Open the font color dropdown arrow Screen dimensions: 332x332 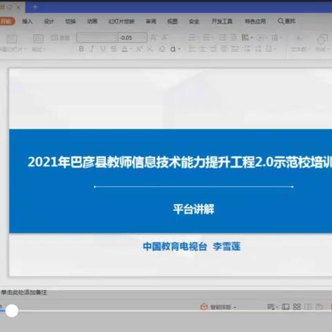click(131, 49)
